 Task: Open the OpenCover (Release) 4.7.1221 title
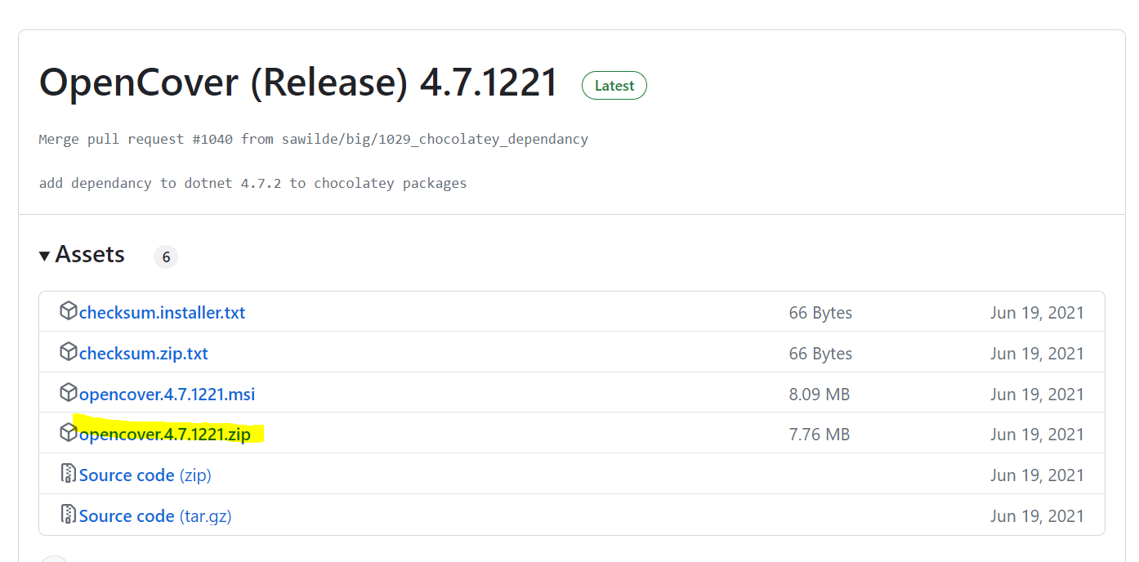298,83
